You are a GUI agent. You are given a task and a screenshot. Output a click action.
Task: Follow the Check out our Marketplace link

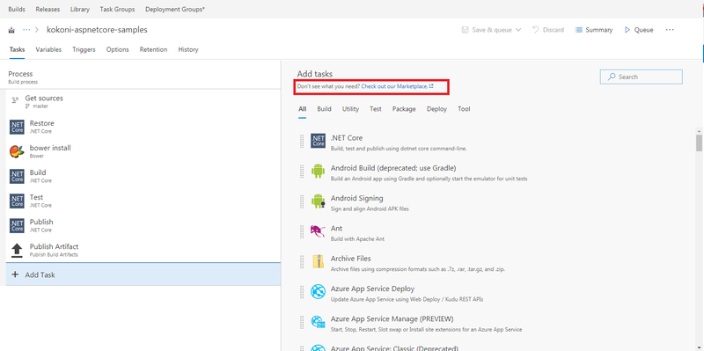[394, 85]
